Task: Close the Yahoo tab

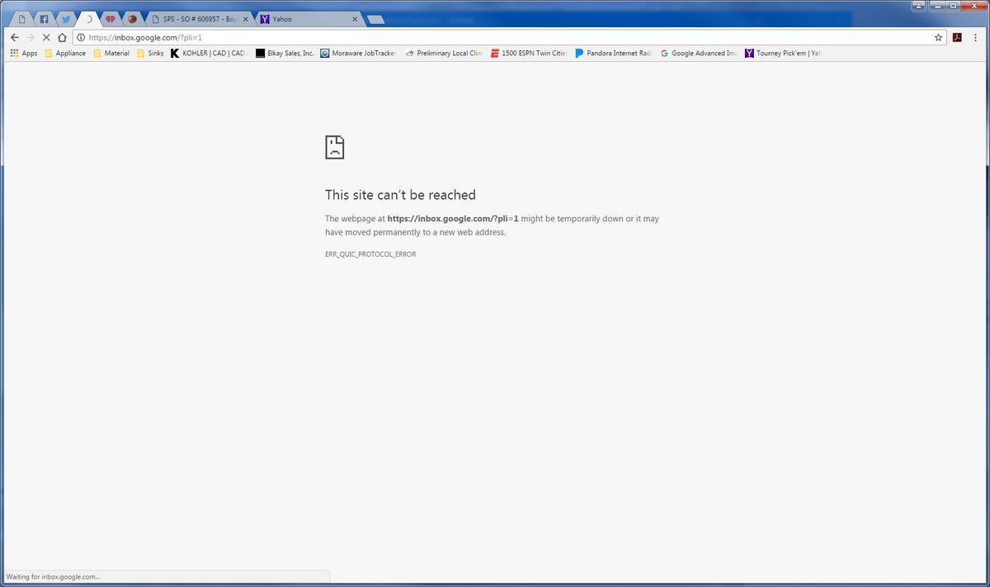Action: coord(355,19)
